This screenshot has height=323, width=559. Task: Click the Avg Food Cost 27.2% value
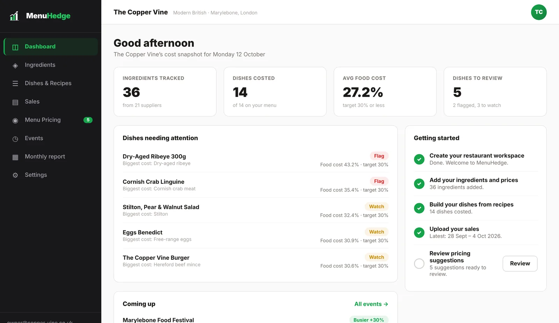(x=363, y=93)
